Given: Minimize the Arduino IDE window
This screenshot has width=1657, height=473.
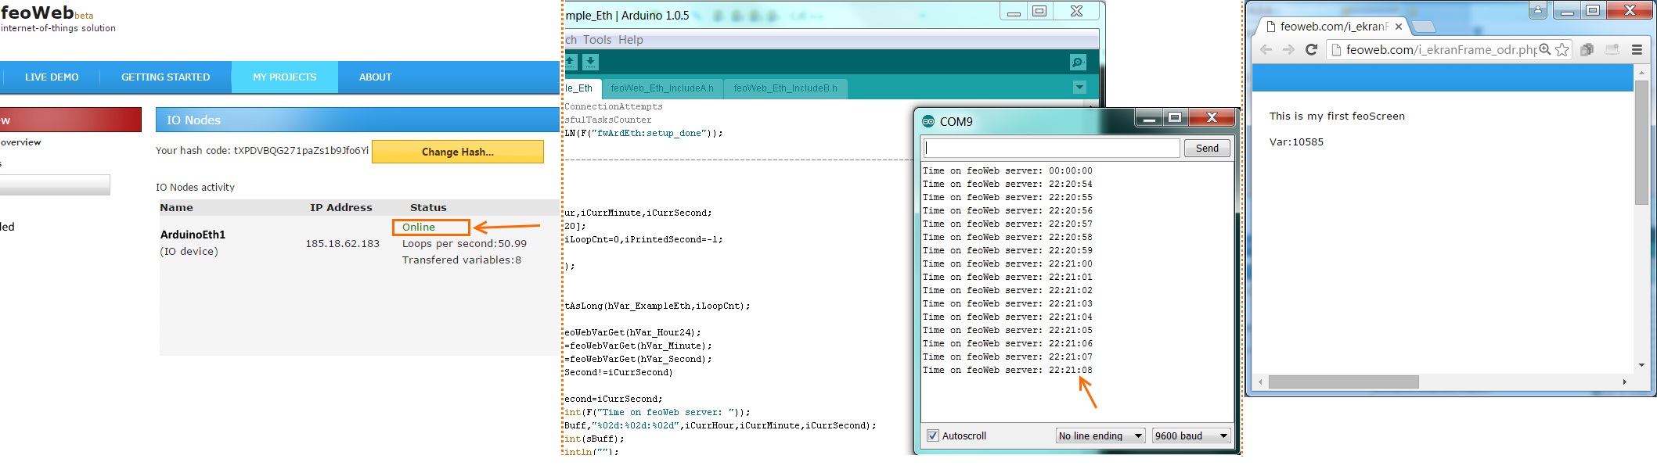Looking at the screenshot, I should (1014, 11).
